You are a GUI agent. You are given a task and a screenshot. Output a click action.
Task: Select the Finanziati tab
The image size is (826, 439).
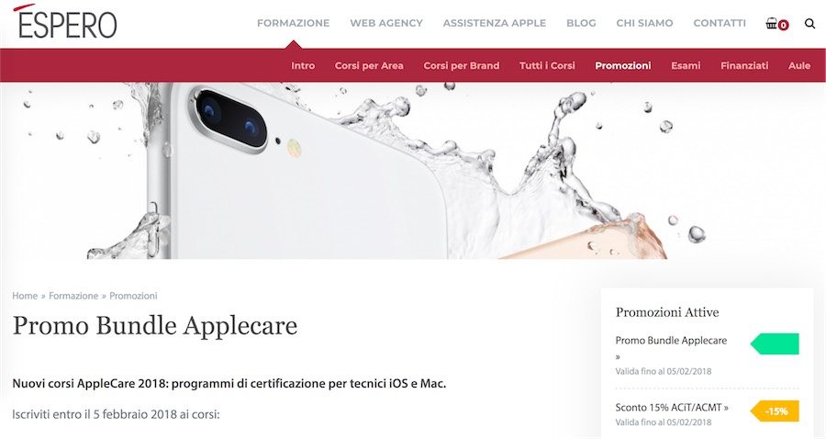[x=744, y=66]
